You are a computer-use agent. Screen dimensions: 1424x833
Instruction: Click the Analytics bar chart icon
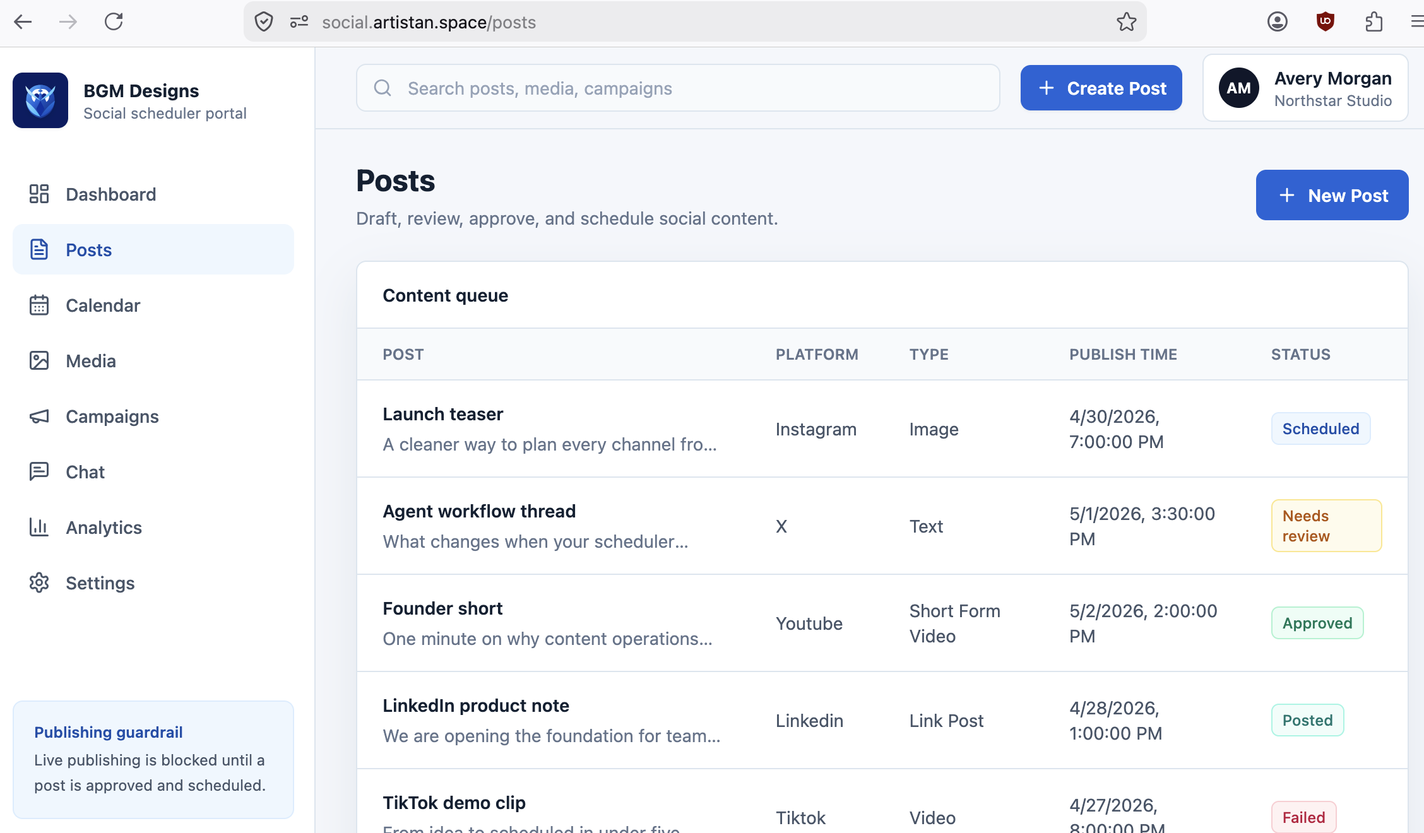[x=39, y=527]
